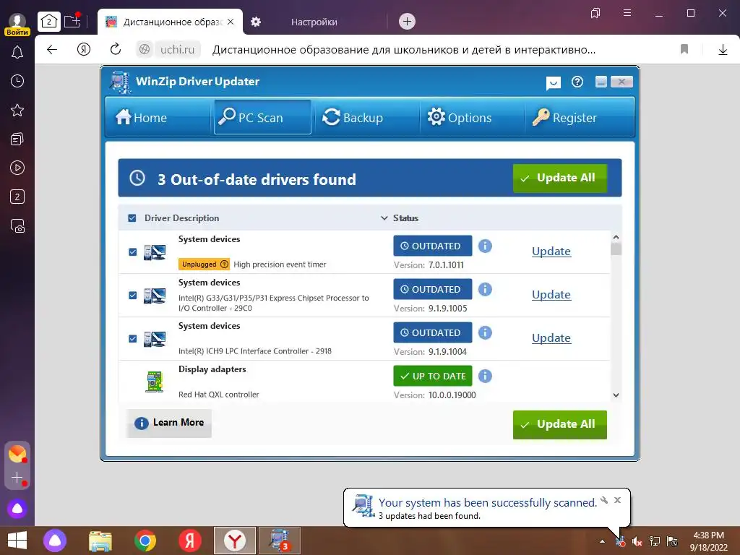This screenshot has width=740, height=555.
Task: Show info for ICH9 LPC Interface Controller
Action: click(x=485, y=332)
